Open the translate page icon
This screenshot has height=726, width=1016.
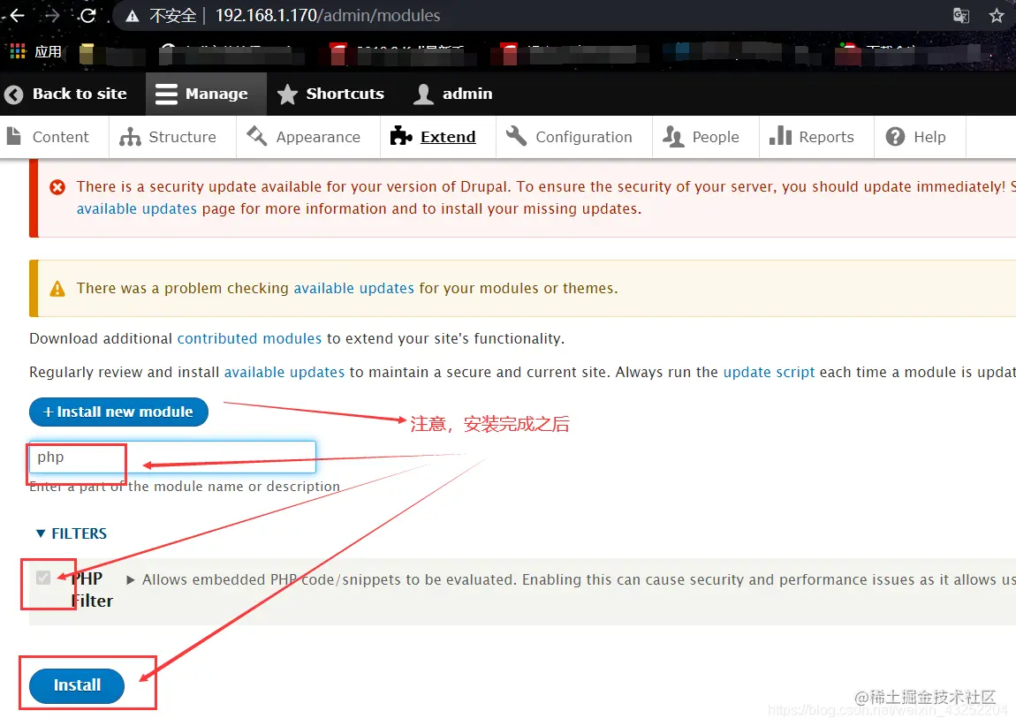point(961,16)
